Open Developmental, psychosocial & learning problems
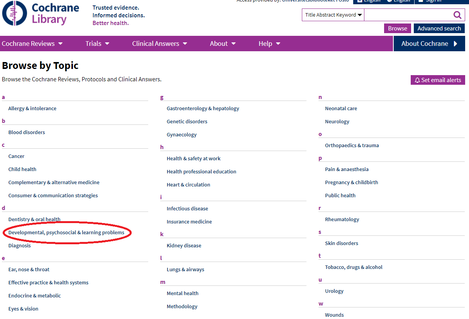 point(66,233)
